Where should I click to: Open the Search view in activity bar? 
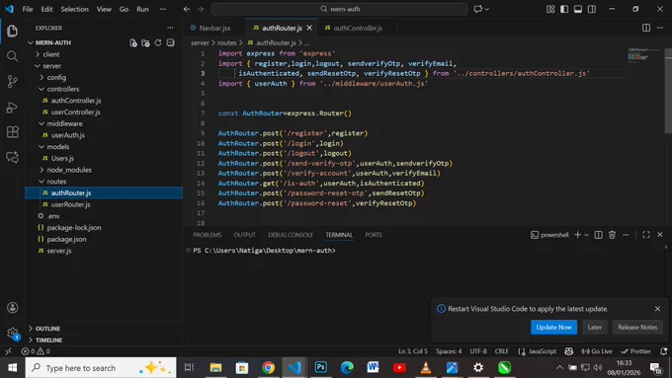[x=13, y=56]
